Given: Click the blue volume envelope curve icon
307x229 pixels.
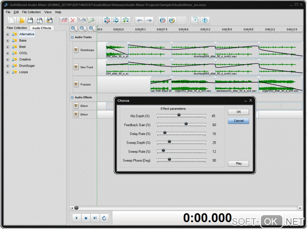Looking at the screenshot, I should [82, 20].
